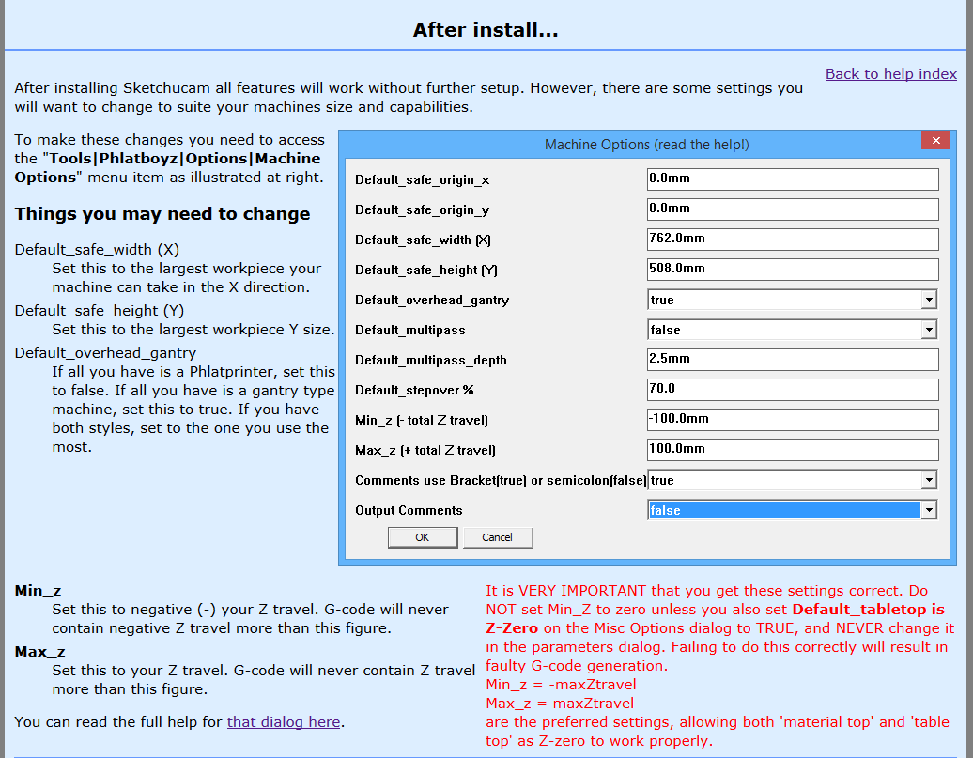Close the Machine Options dialog
Image resolution: width=973 pixels, height=758 pixels.
click(935, 140)
